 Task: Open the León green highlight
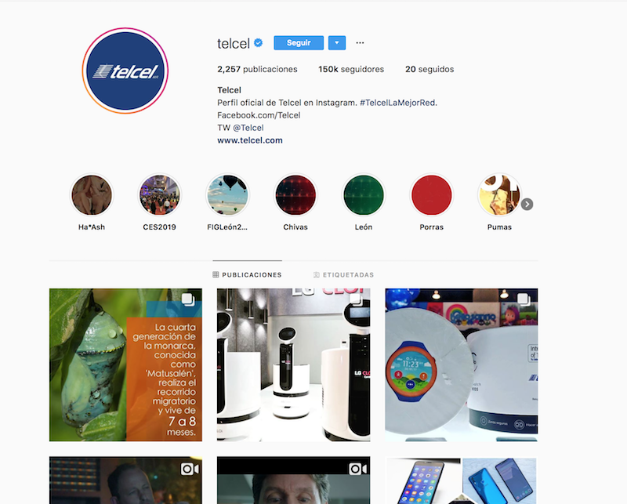coord(364,195)
